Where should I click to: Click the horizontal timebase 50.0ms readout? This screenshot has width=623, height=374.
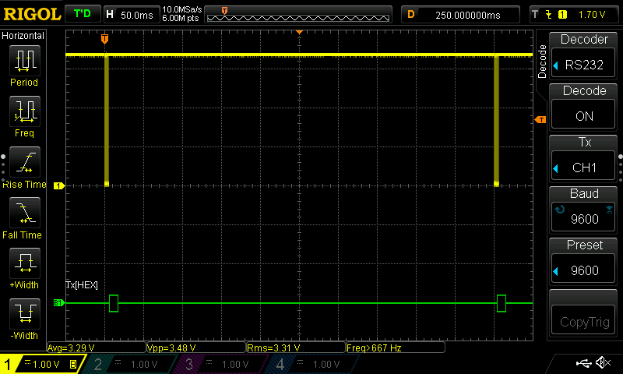pyautogui.click(x=132, y=15)
